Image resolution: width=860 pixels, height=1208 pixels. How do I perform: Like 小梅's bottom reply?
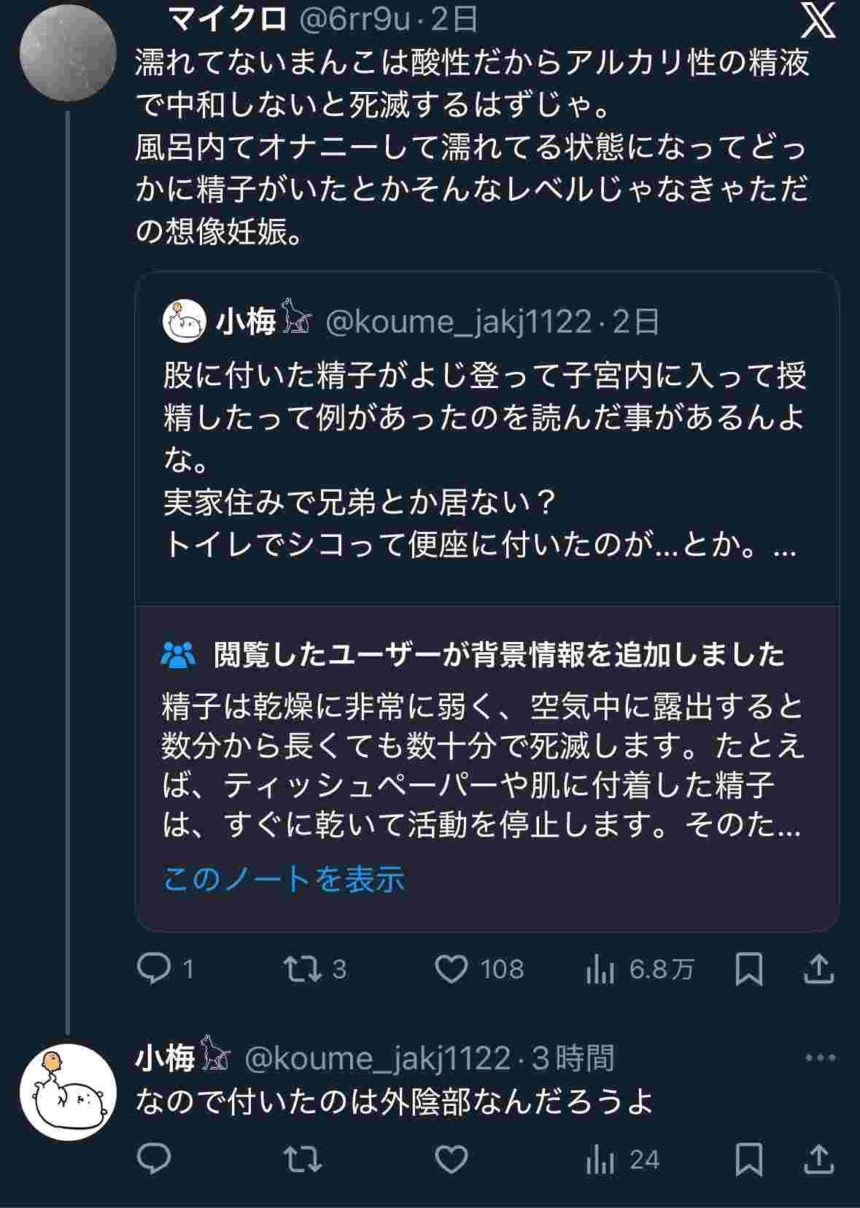click(x=452, y=1159)
